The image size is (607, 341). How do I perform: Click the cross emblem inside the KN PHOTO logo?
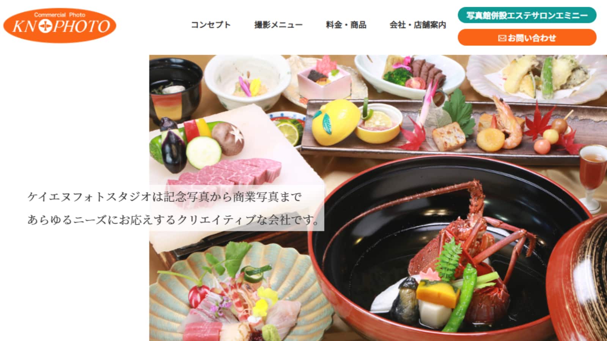pos(45,27)
